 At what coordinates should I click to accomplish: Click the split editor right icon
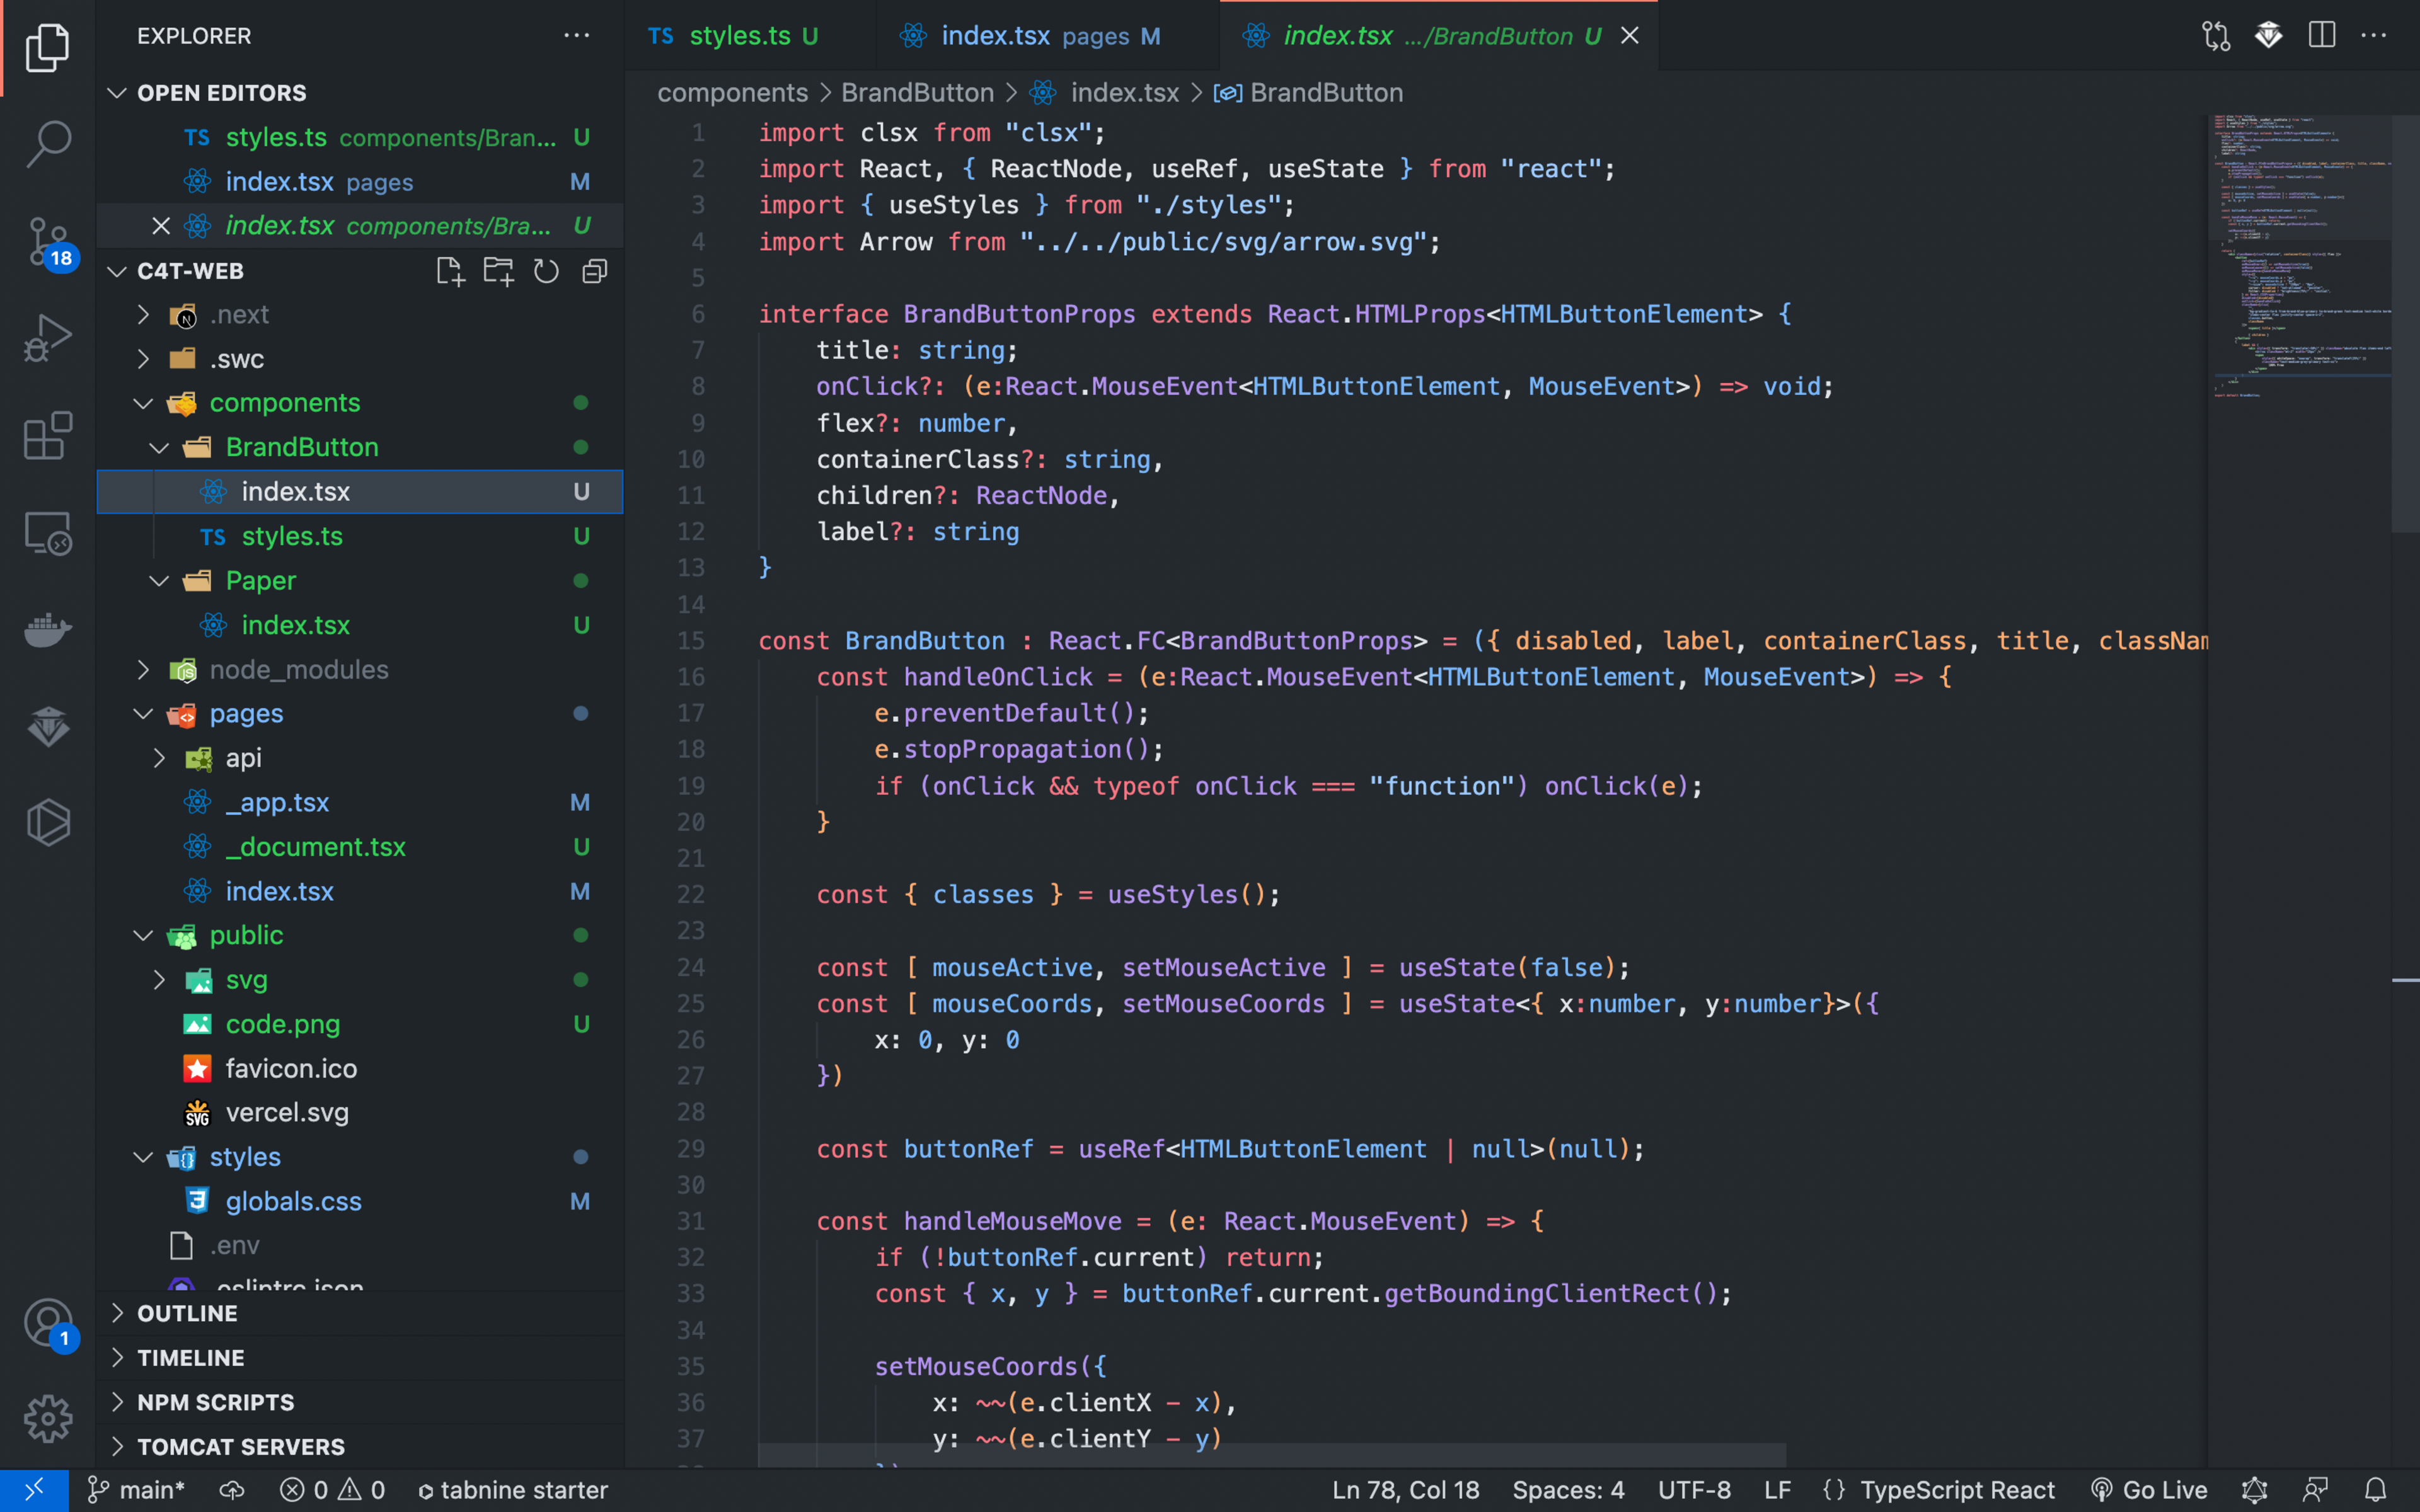point(2321,36)
